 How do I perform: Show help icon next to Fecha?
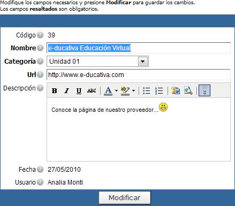[x=40, y=169]
